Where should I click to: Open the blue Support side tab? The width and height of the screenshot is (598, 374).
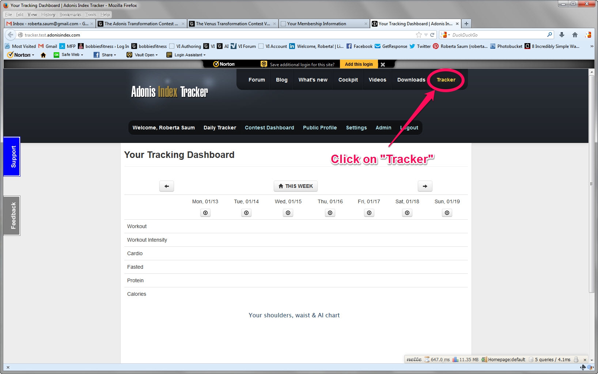(12, 156)
